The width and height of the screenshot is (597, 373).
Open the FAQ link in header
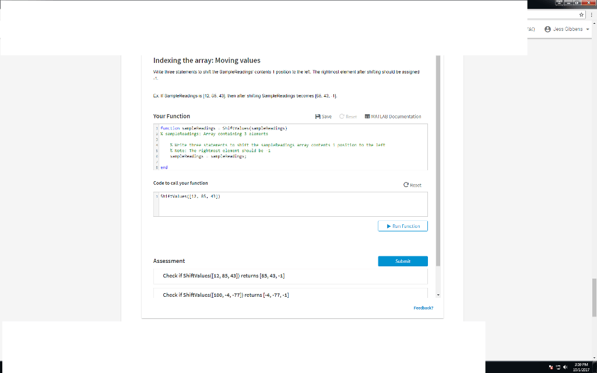[531, 29]
